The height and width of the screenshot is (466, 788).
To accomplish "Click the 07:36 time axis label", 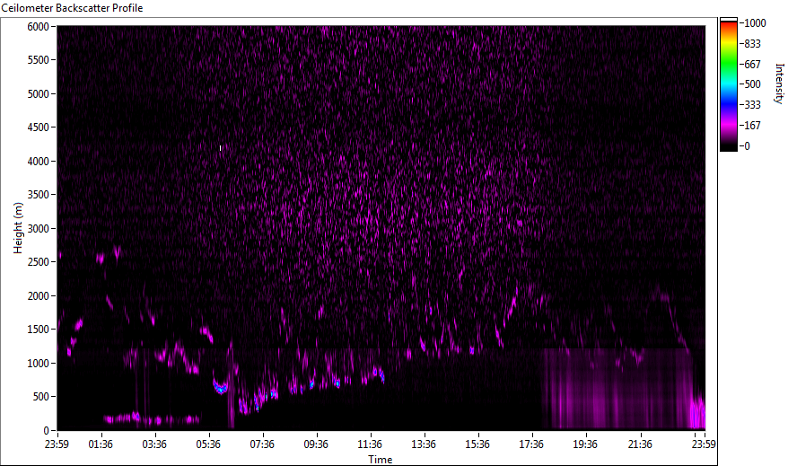I will [x=262, y=444].
